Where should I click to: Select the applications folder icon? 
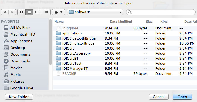[58, 33]
